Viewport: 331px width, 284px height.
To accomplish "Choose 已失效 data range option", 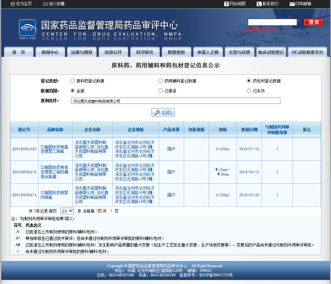I will [249, 91].
